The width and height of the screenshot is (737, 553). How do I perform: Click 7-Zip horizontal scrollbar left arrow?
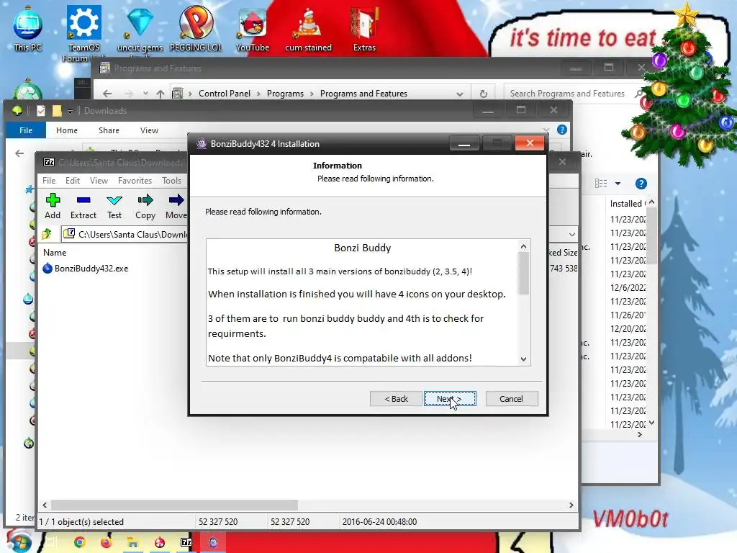(45, 505)
